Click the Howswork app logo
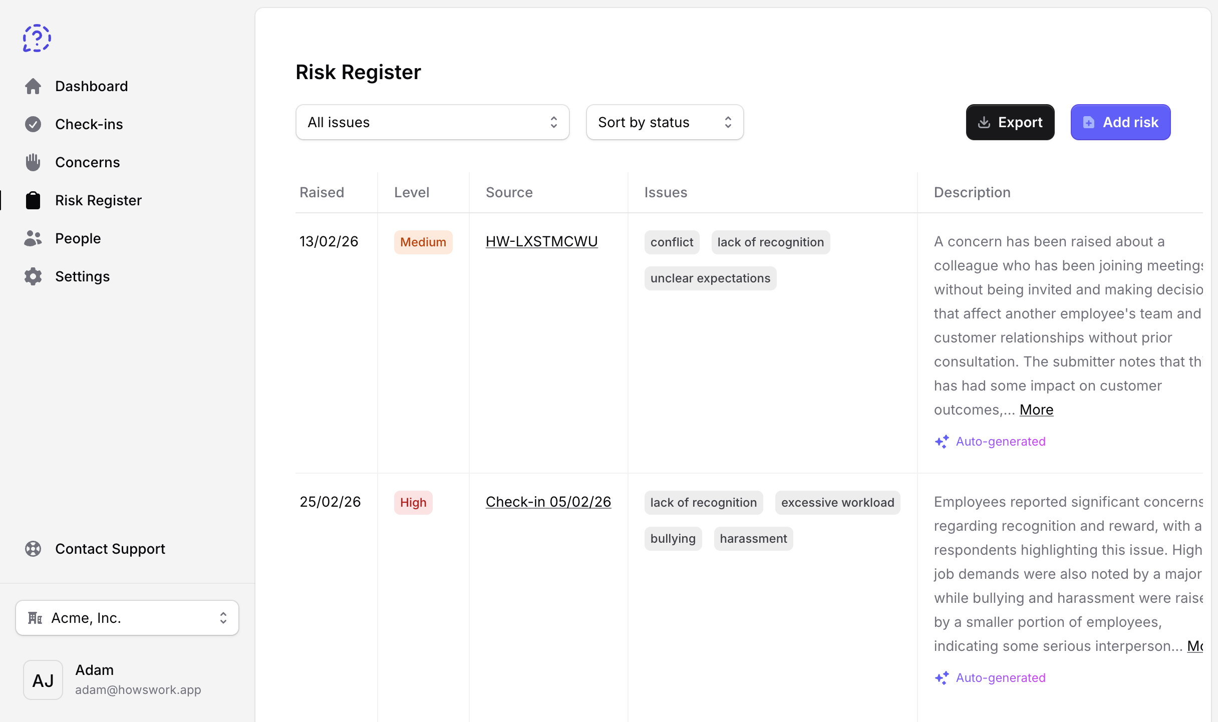The width and height of the screenshot is (1218, 722). [37, 38]
